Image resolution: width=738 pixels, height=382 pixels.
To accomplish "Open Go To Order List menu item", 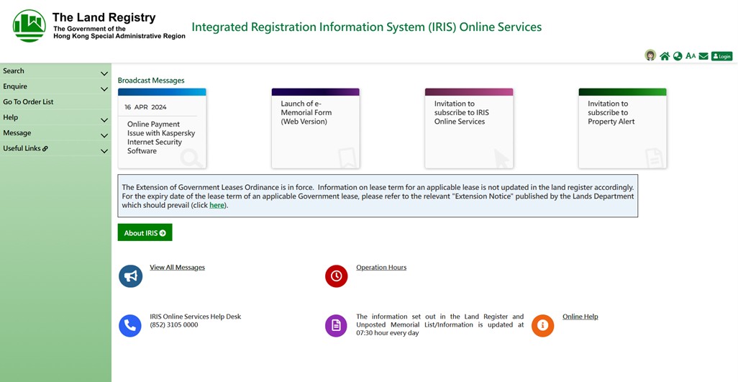I will (28, 102).
